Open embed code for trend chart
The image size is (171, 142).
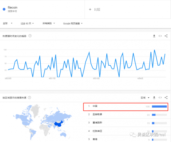[x=160, y=36]
